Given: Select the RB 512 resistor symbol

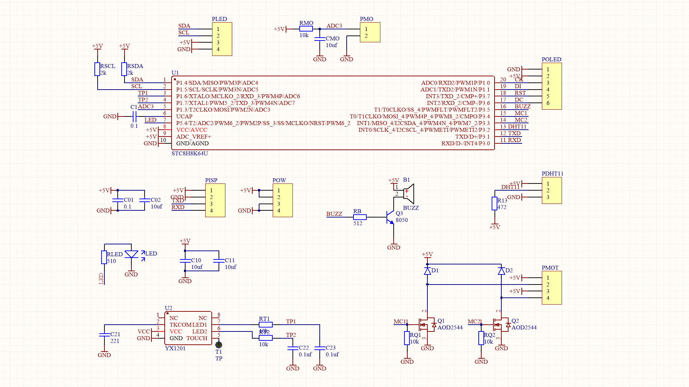Looking at the screenshot, I should (x=360, y=217).
